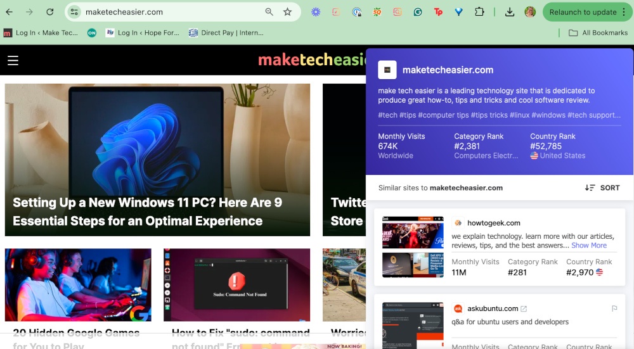Open the Downloads tray icon
Image resolution: width=634 pixels, height=349 pixels.
[x=510, y=12]
